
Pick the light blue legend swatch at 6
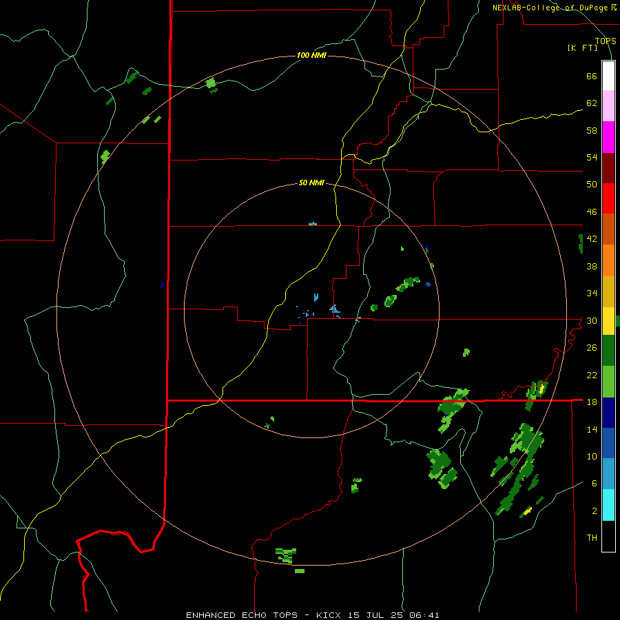(608, 474)
